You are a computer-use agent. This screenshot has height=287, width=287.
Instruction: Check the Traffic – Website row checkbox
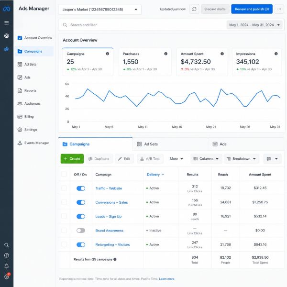coord(64,188)
